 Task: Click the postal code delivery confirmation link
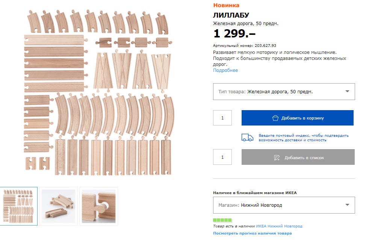(303, 137)
